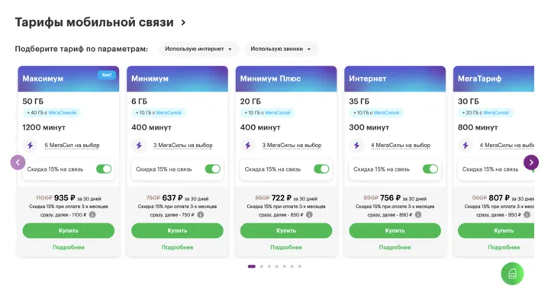Select the МегаТариф card header
This screenshot has width=548, height=292.
(494, 79)
